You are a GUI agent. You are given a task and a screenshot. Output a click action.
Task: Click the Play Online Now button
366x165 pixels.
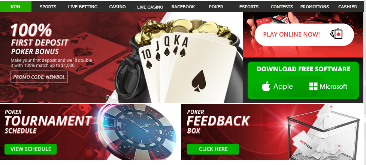[x=304, y=34]
